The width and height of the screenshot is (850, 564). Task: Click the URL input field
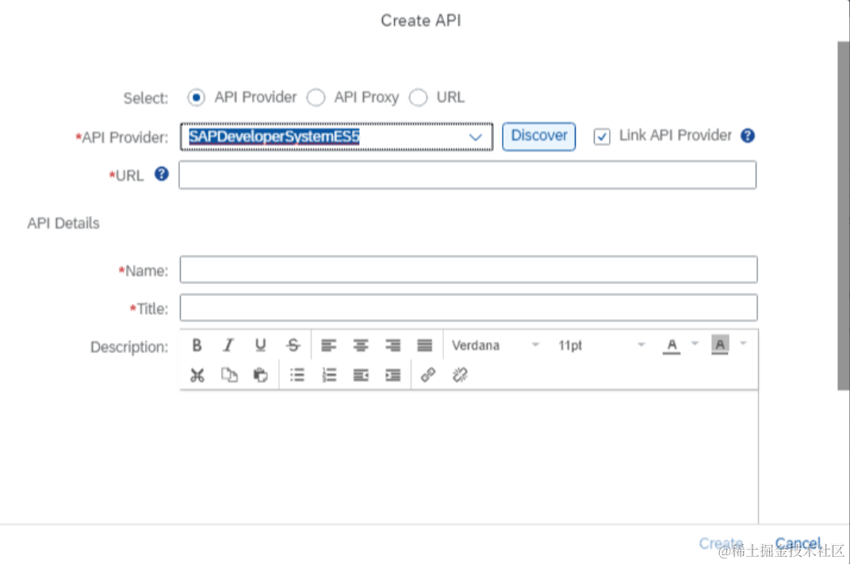[467, 175]
